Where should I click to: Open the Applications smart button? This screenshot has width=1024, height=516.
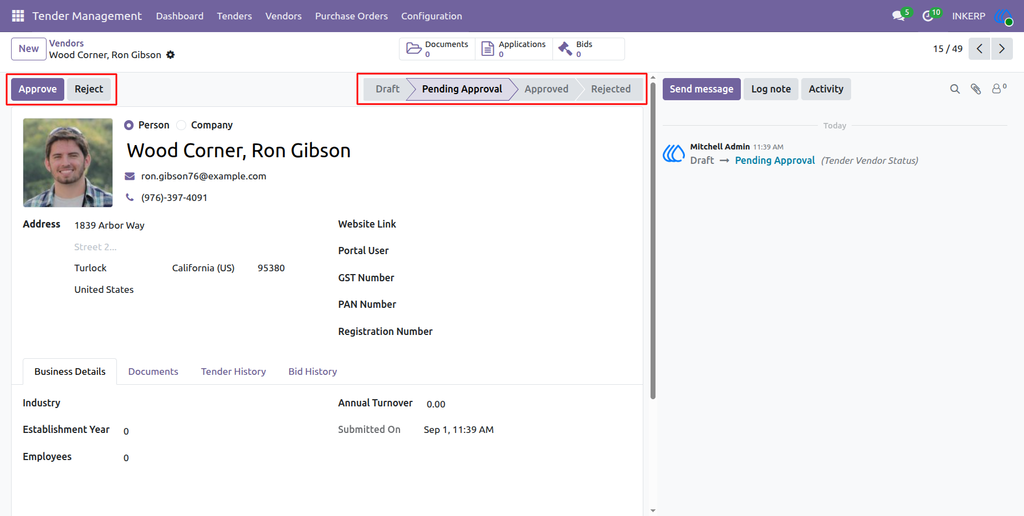tap(514, 49)
